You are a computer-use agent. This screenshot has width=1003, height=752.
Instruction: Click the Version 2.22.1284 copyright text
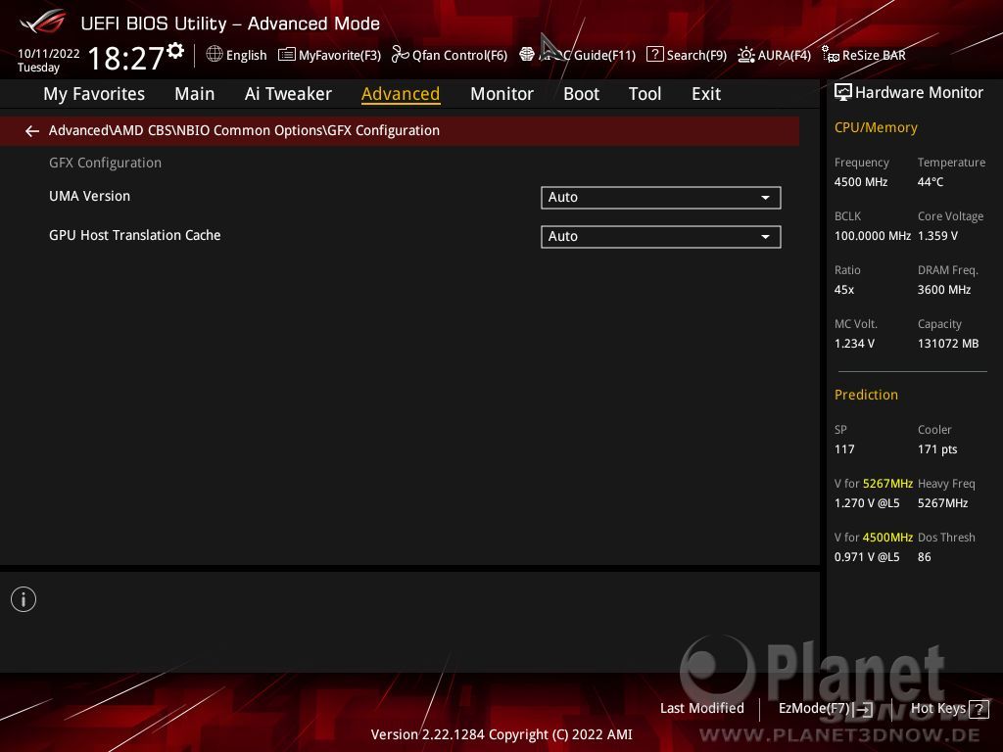[x=501, y=734]
